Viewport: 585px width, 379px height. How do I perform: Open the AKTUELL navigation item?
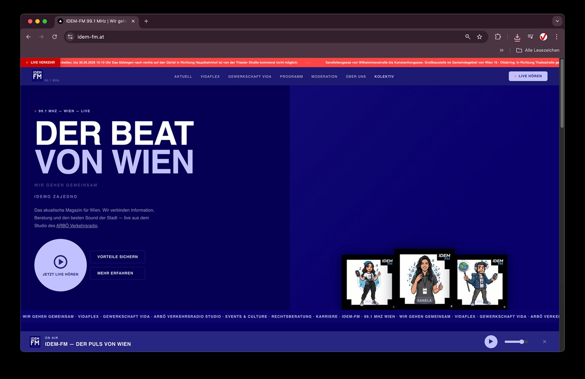[x=183, y=76]
